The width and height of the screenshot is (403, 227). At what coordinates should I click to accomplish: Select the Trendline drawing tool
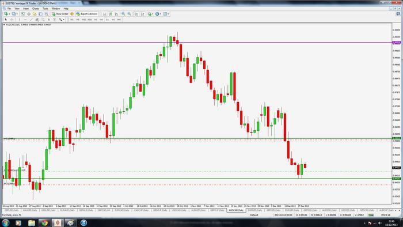coord(31,20)
